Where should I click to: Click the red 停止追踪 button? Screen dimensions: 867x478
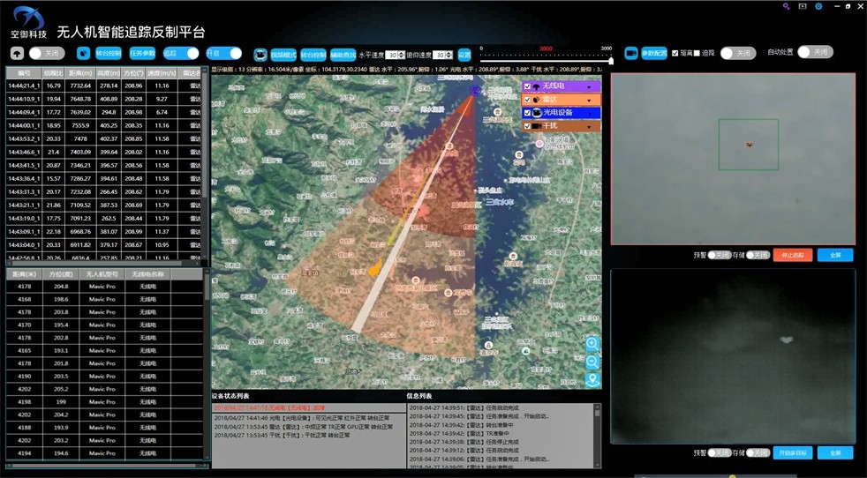(792, 255)
